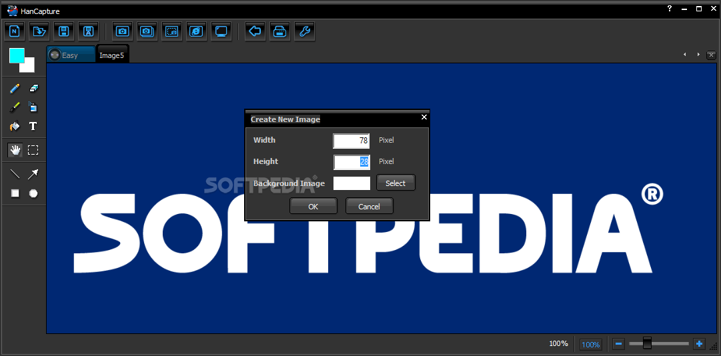
Task: Select the Pencil tool
Action: click(15, 88)
